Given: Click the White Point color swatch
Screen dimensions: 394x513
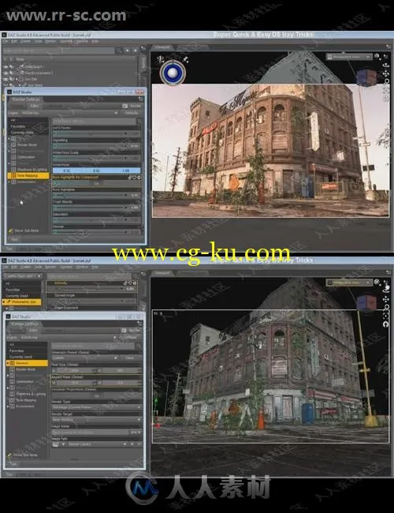Looking at the screenshot, I should 96,170.
